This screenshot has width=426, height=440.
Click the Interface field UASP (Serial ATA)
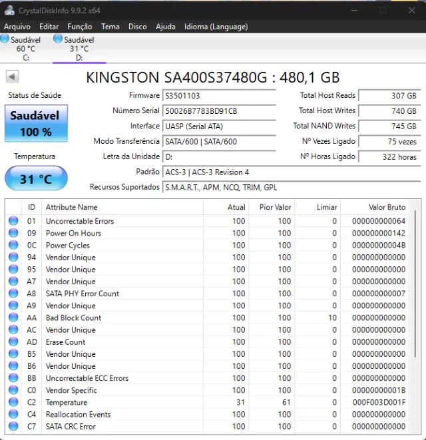point(219,126)
